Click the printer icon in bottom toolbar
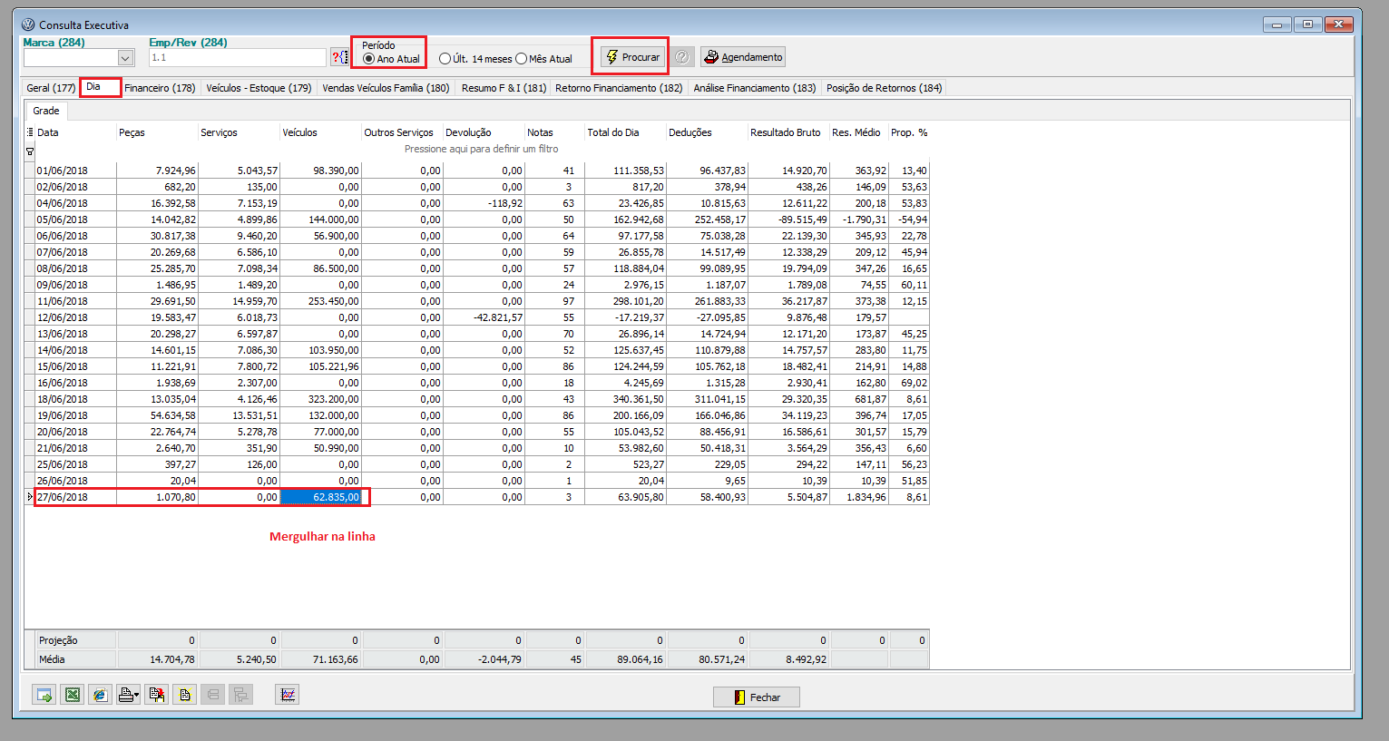The image size is (1389, 741). coord(128,695)
